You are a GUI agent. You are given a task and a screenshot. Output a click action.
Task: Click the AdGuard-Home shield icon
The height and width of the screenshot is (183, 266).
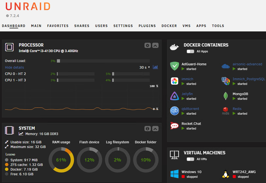(x=174, y=66)
